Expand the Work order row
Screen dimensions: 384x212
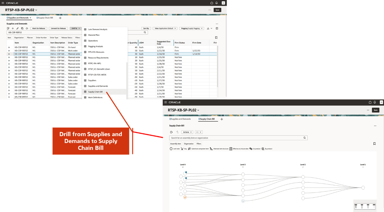pos(9,51)
